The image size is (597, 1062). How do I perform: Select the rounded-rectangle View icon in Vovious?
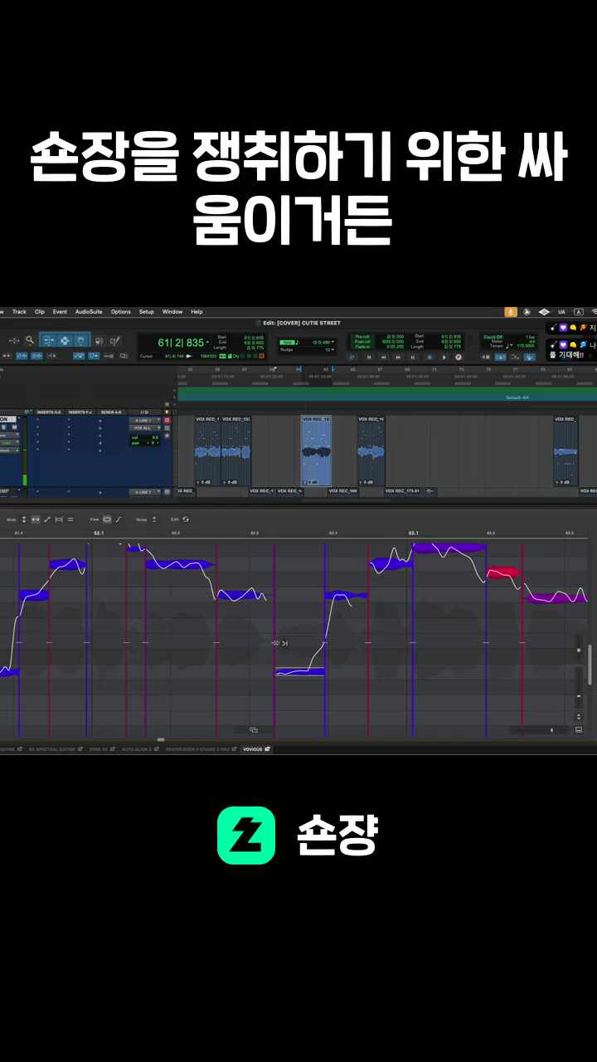point(107,519)
